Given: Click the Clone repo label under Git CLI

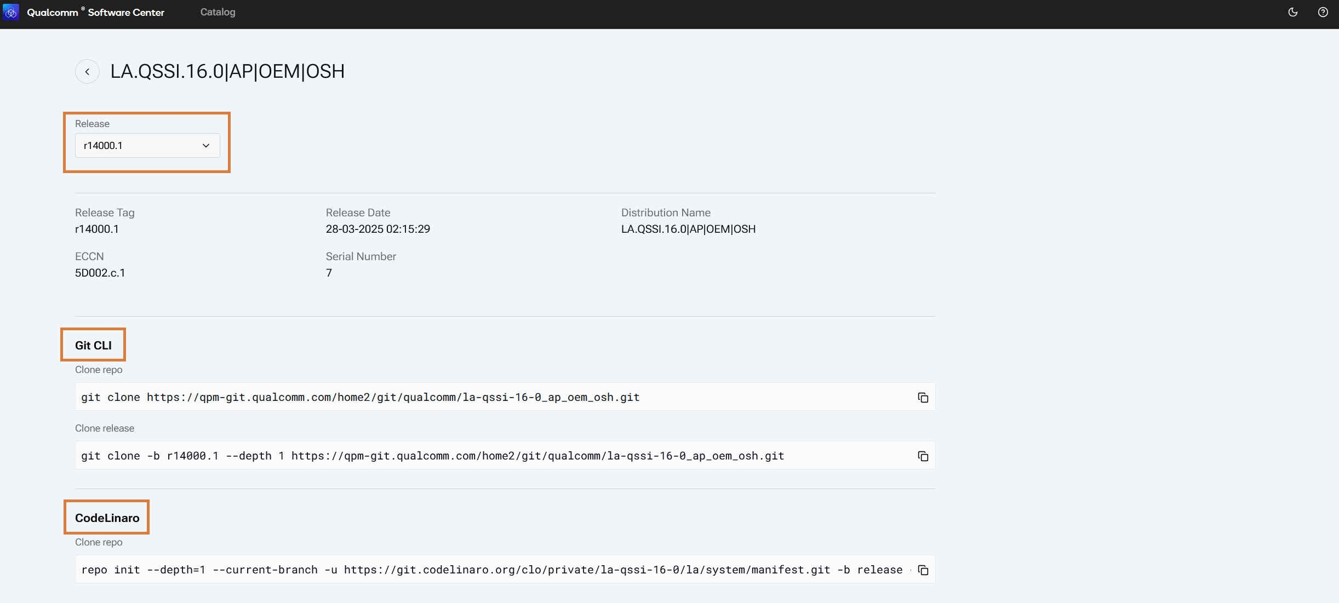Looking at the screenshot, I should [x=99, y=370].
